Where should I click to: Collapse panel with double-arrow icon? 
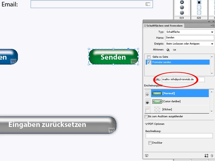coord(209,22)
